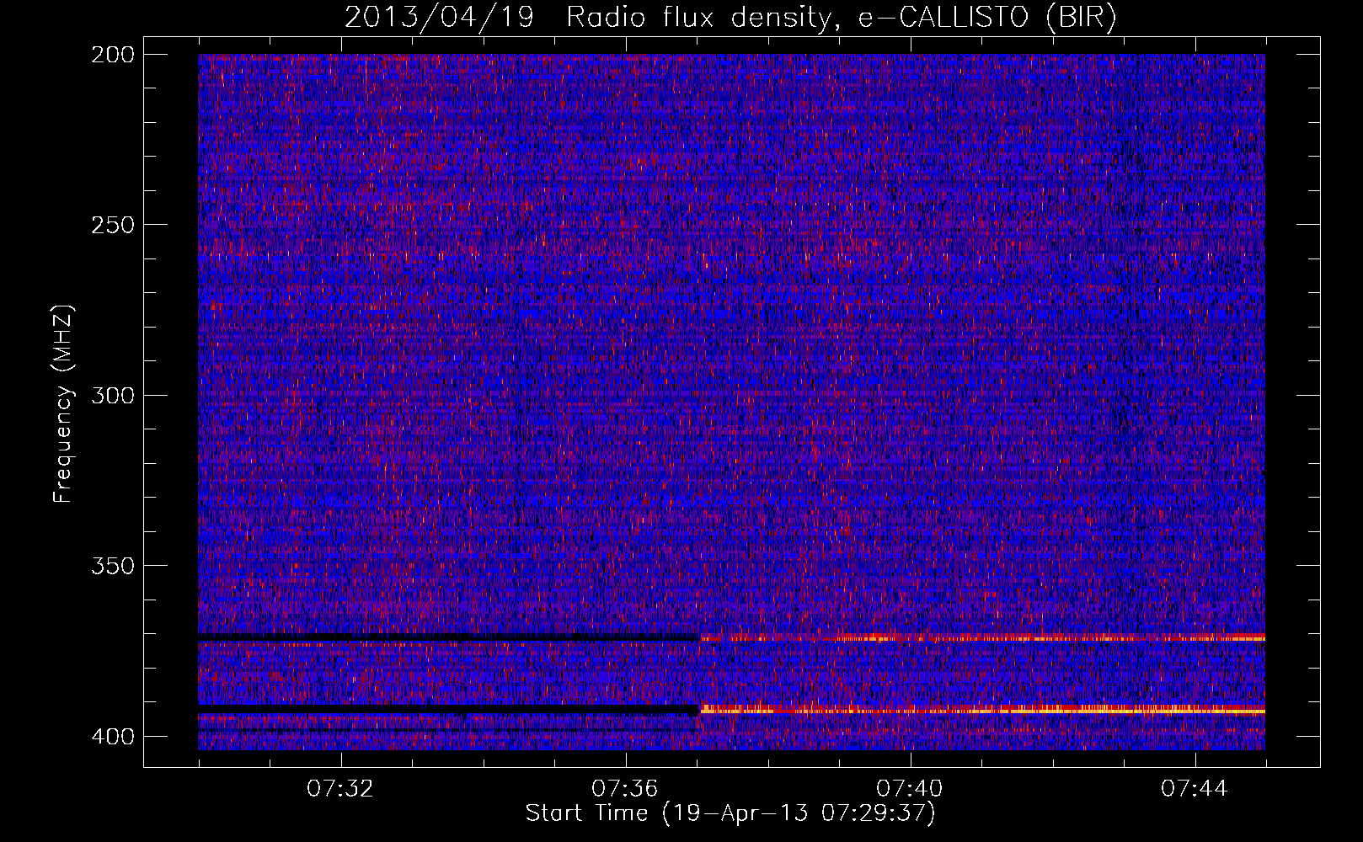Click the 07:36 time tick label
The width and height of the screenshot is (1363, 842).
pos(625,789)
